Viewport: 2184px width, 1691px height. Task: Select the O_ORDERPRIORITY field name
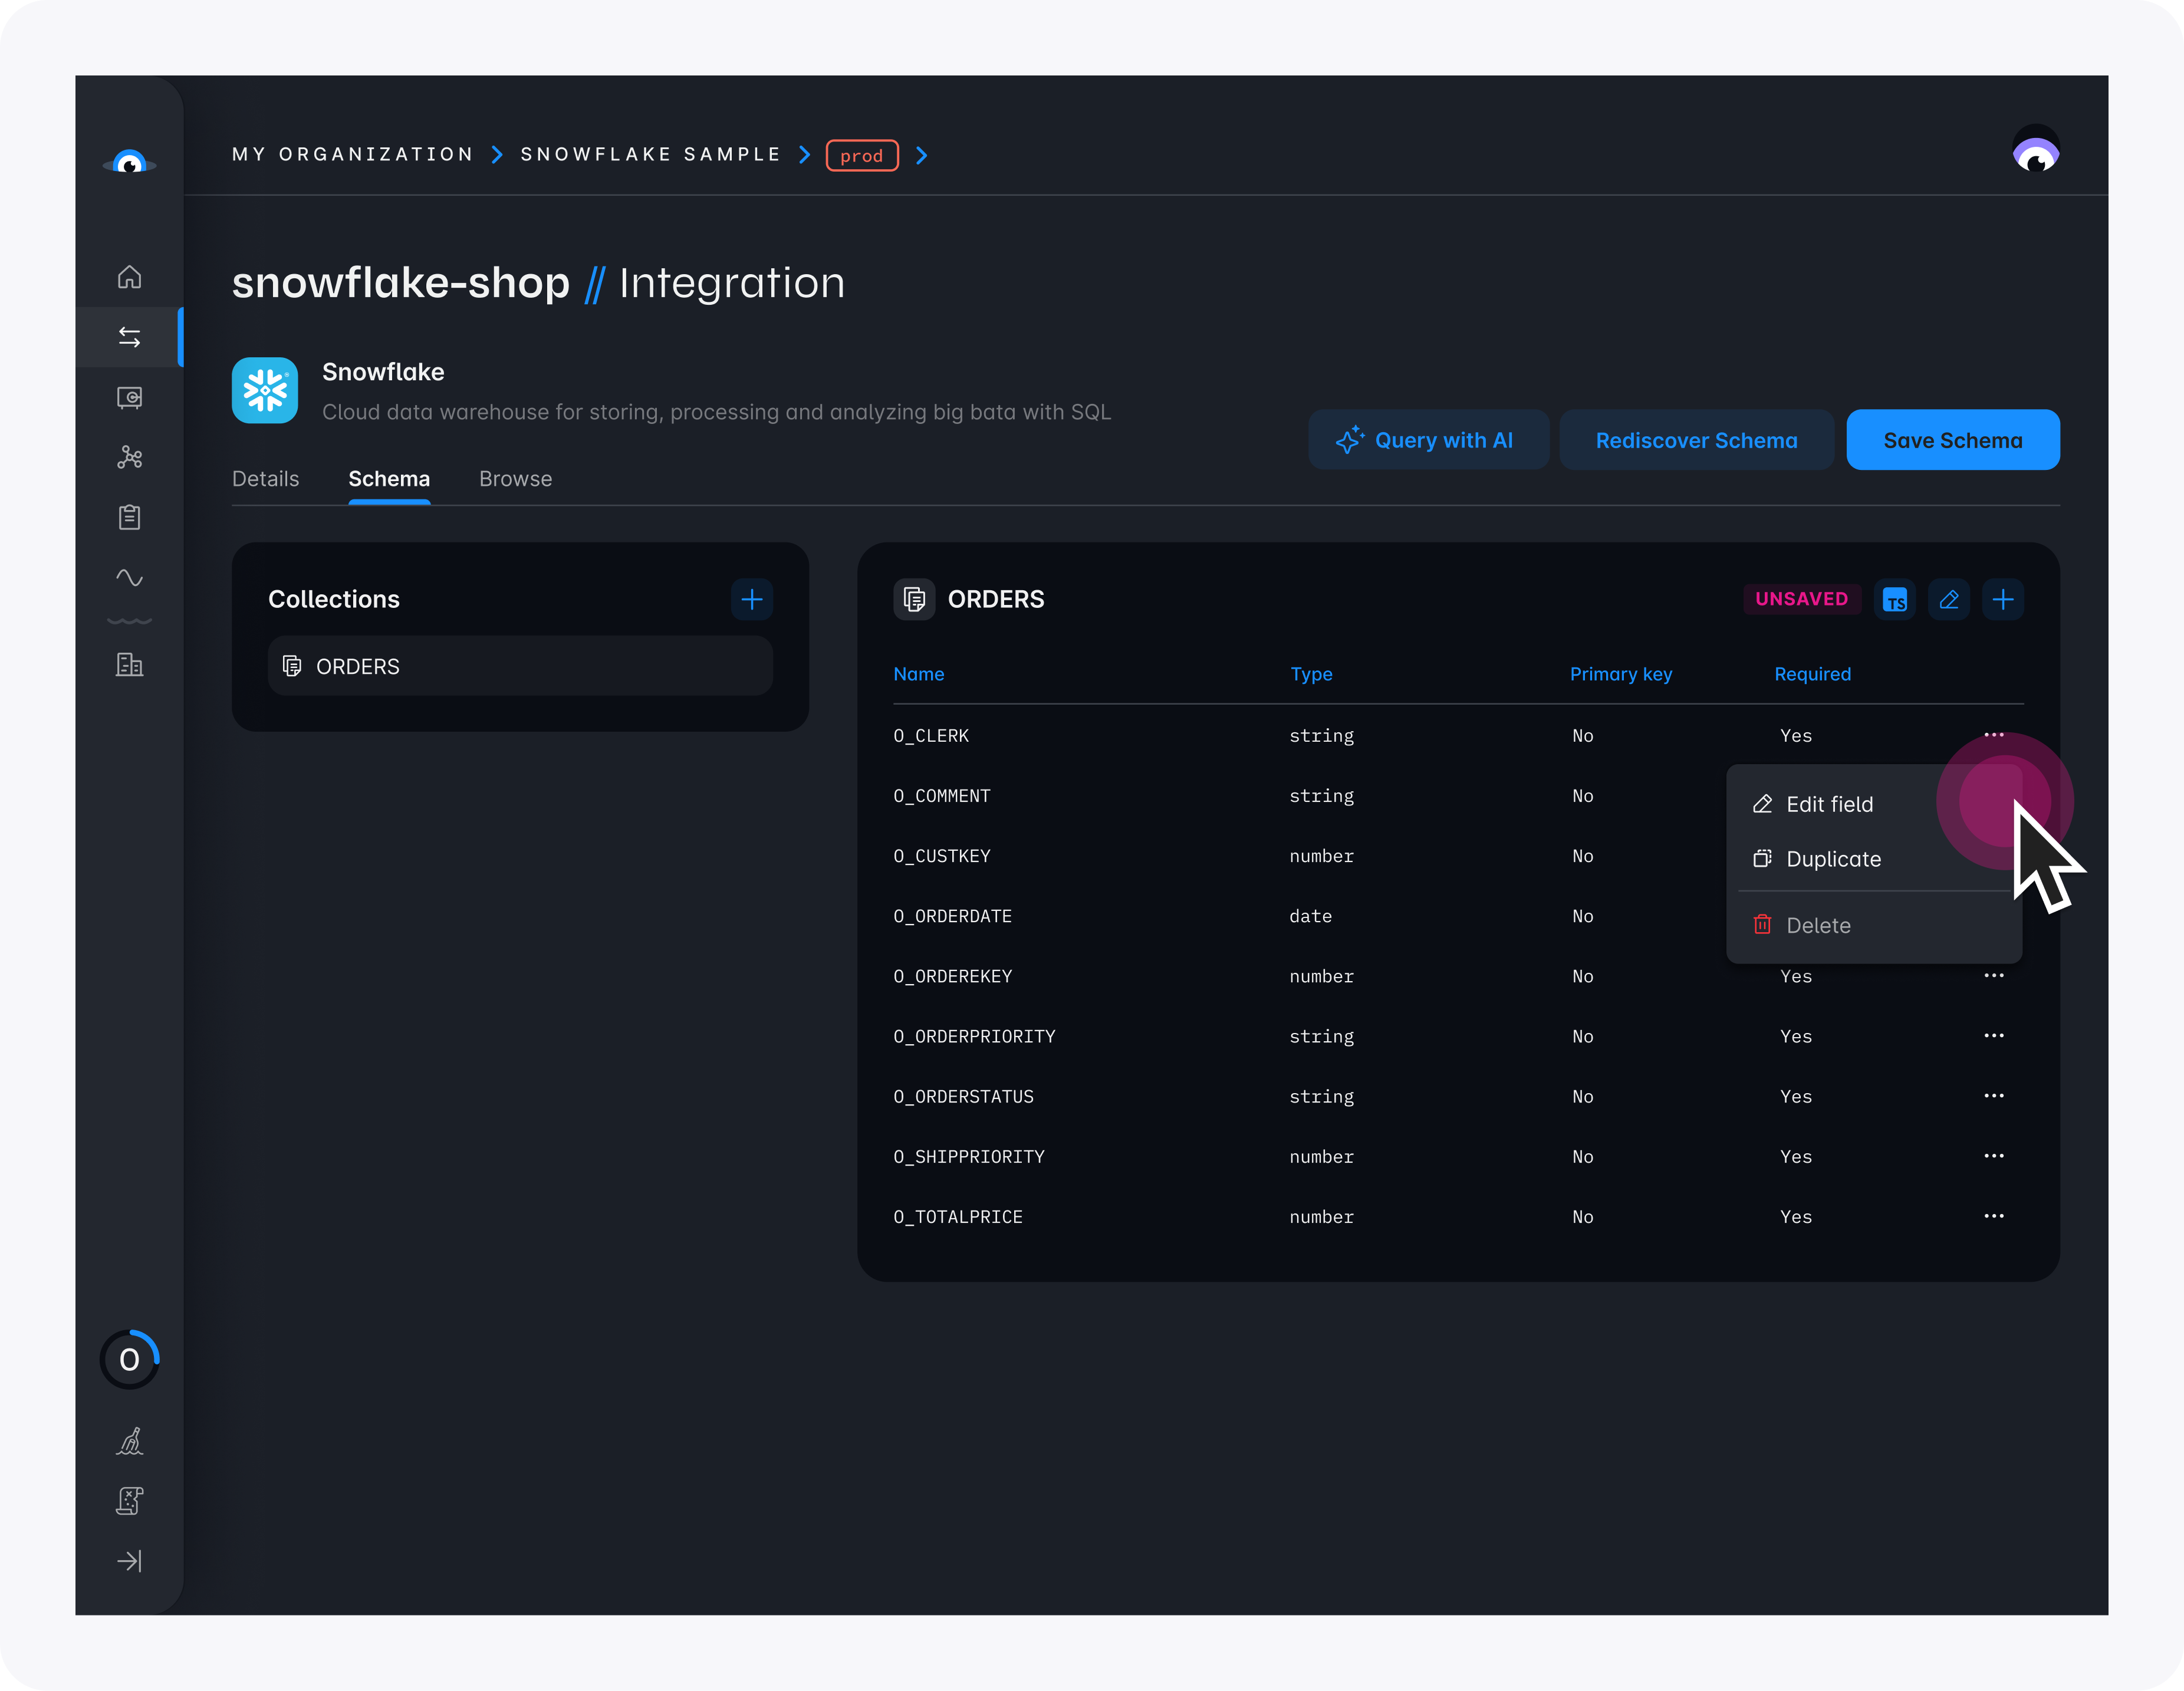click(975, 1036)
